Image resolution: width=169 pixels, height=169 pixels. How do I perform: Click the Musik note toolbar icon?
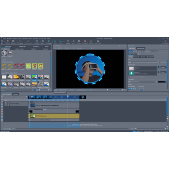43,41
